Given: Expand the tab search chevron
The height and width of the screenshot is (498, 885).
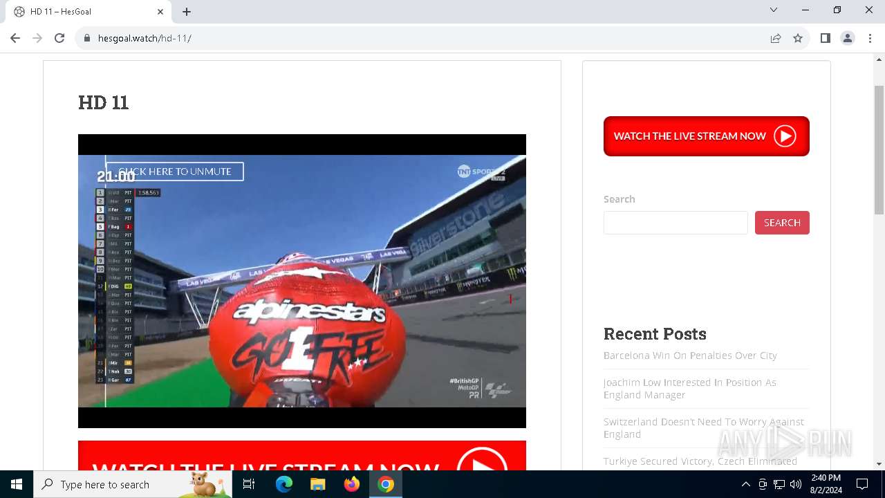Looking at the screenshot, I should 774,10.
